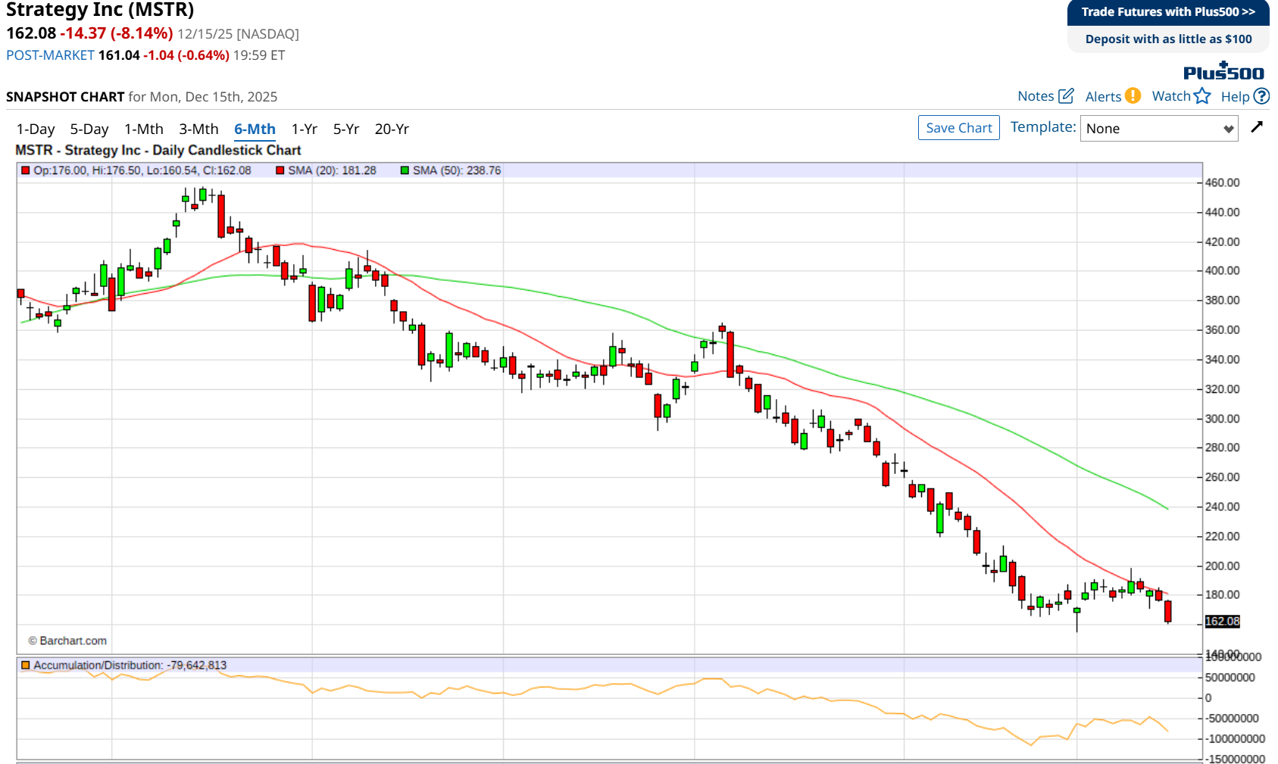
Task: Switch to the 5-Day chart period
Action: click(89, 129)
